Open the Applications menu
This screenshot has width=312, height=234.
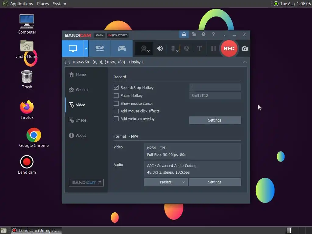point(22,4)
